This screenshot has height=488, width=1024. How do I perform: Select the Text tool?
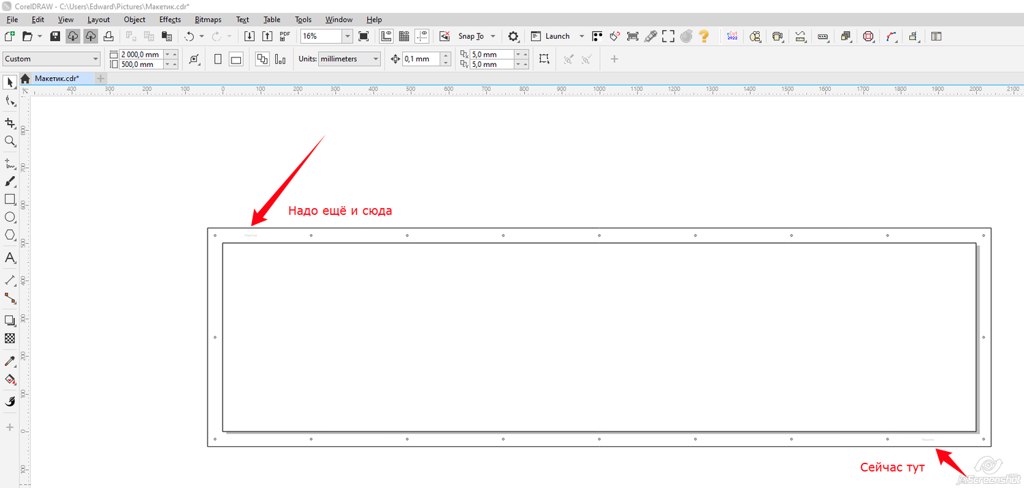pyautogui.click(x=10, y=257)
